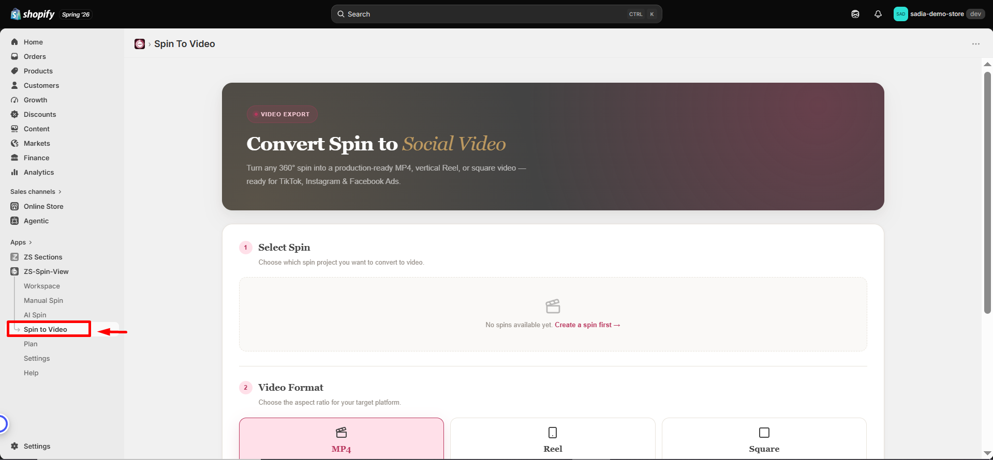Screen dimensions: 993x460
Task: Open the Online Store channel
Action: pos(43,206)
